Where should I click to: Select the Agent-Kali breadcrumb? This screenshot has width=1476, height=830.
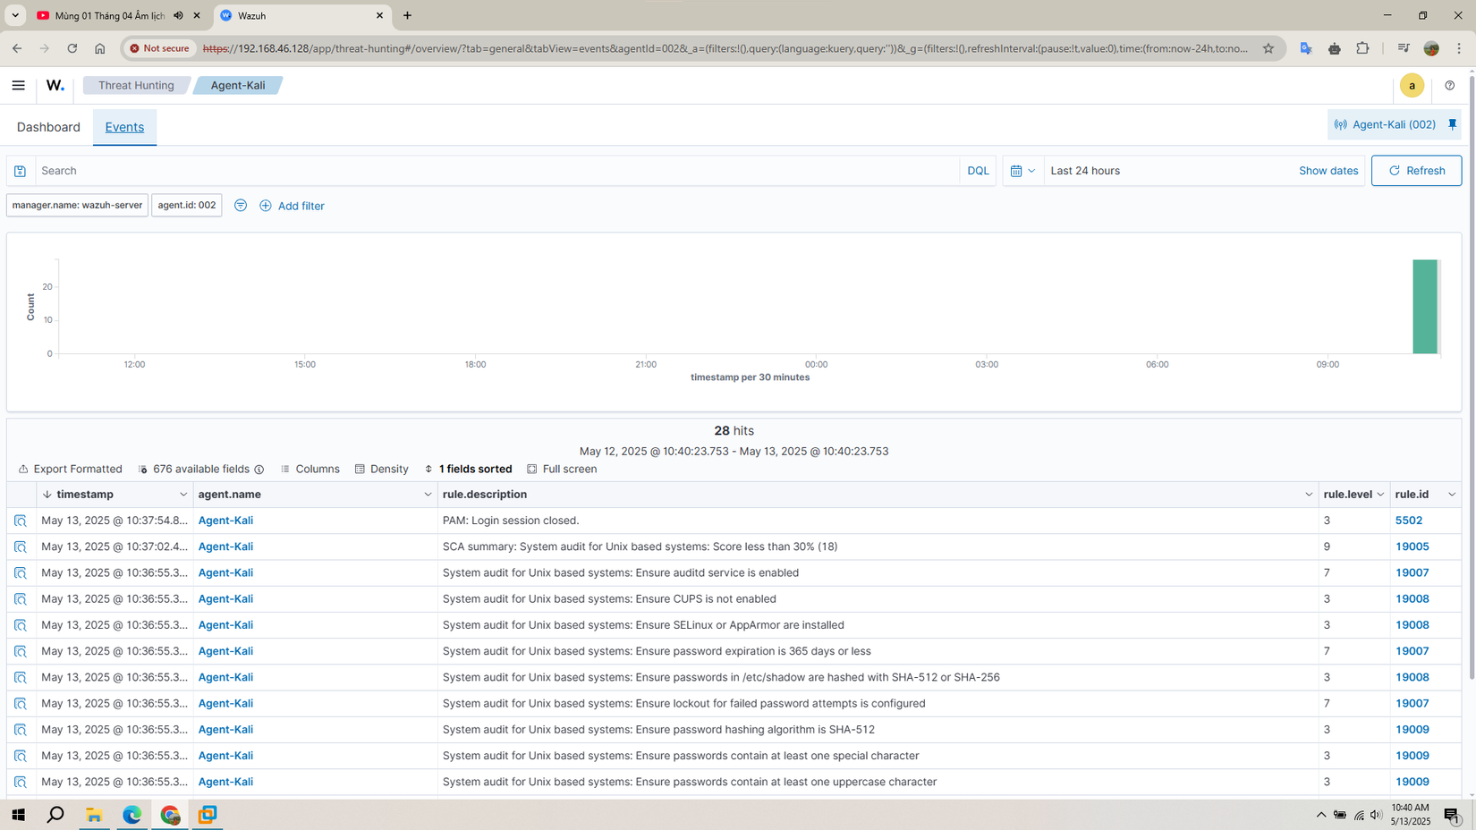(x=238, y=86)
